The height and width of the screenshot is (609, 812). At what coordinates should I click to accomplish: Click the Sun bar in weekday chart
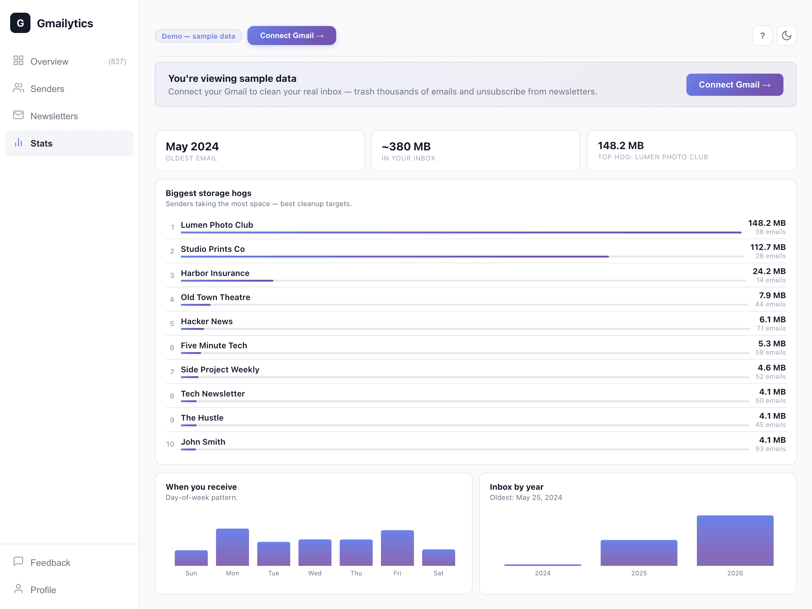[191, 558]
